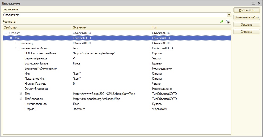Click the Значение column header
The width and height of the screenshot is (263, 138).
point(112,27)
